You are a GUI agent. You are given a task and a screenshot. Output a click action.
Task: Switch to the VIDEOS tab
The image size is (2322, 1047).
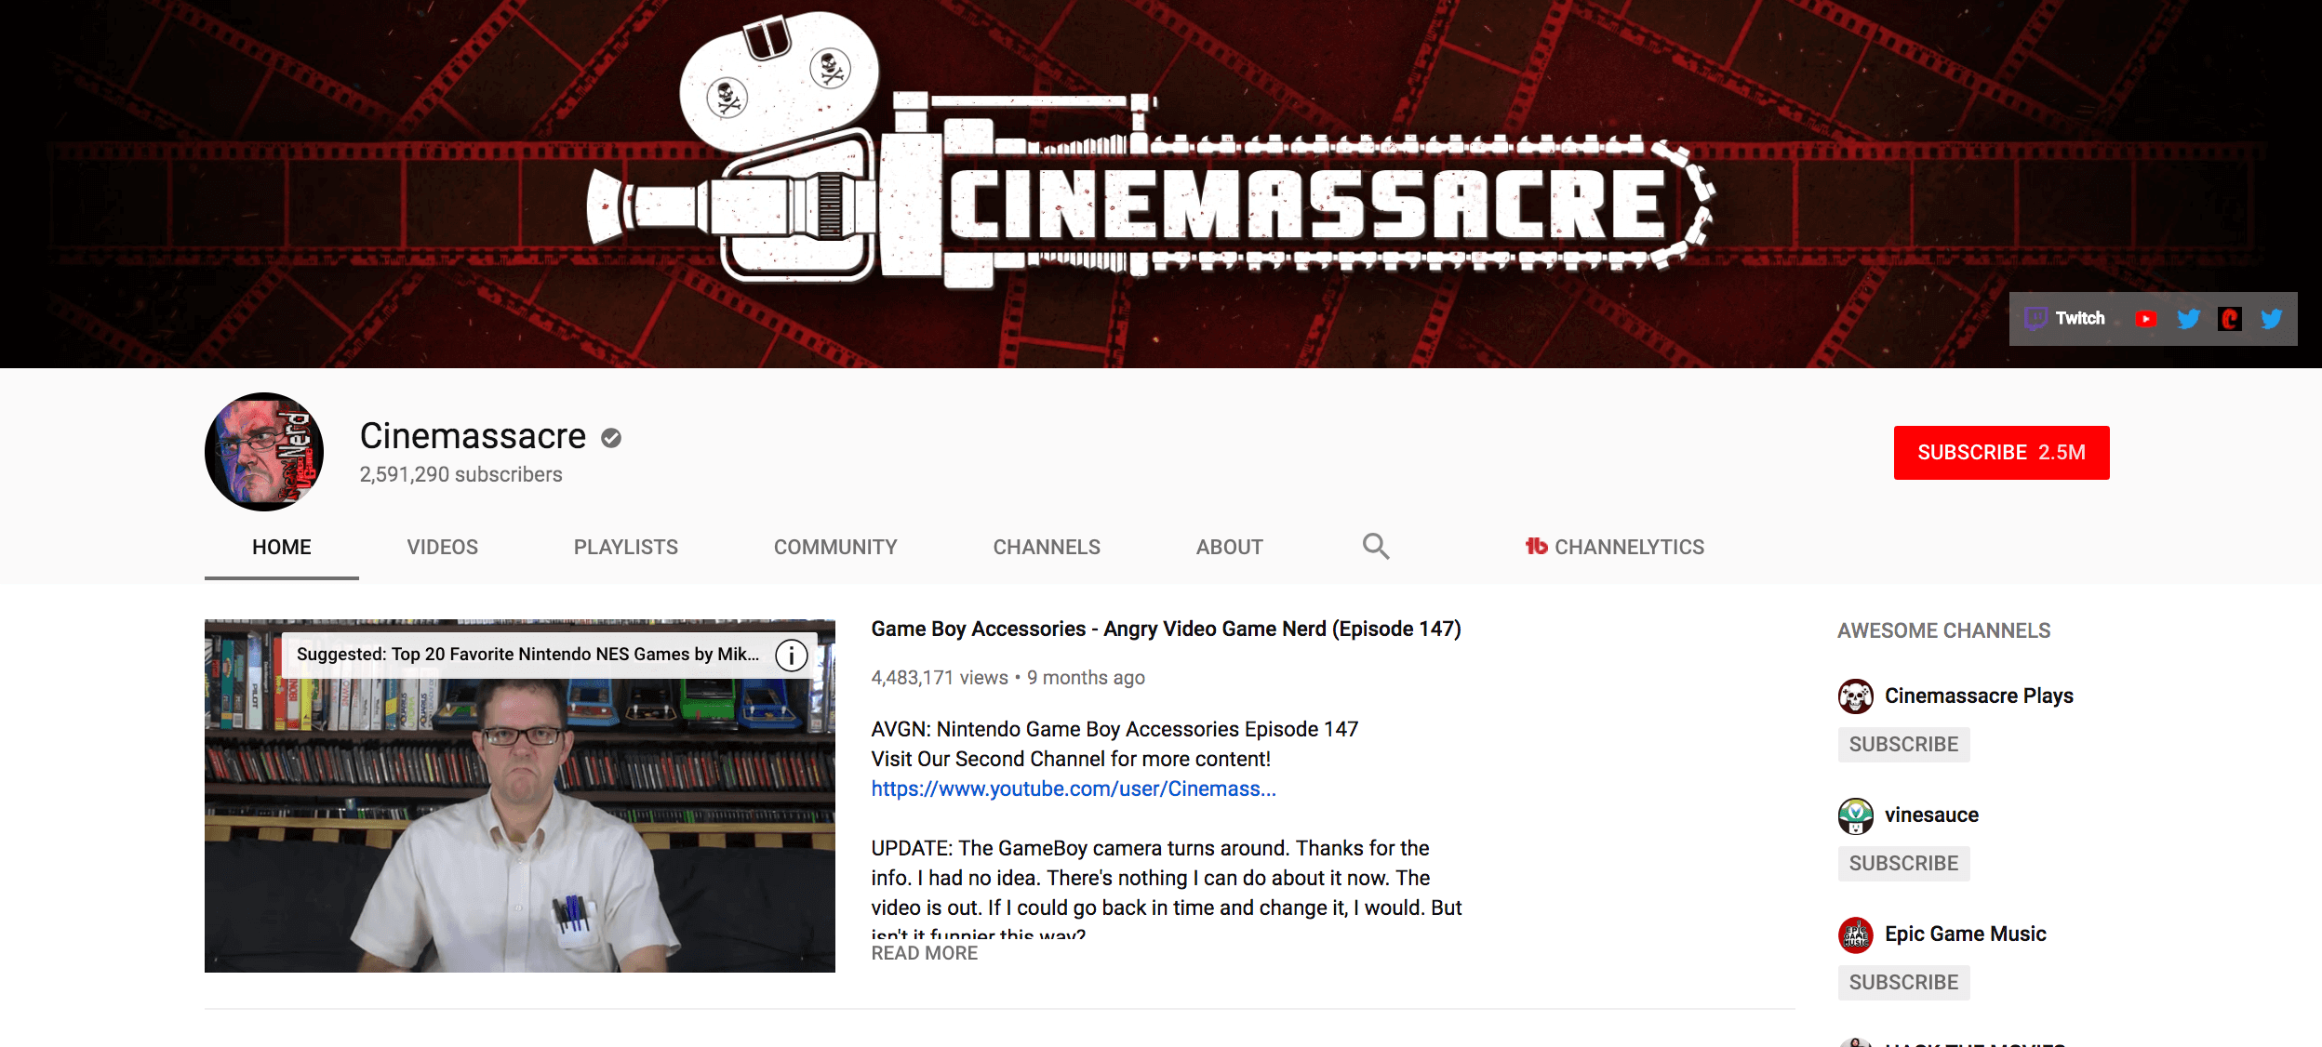tap(443, 547)
